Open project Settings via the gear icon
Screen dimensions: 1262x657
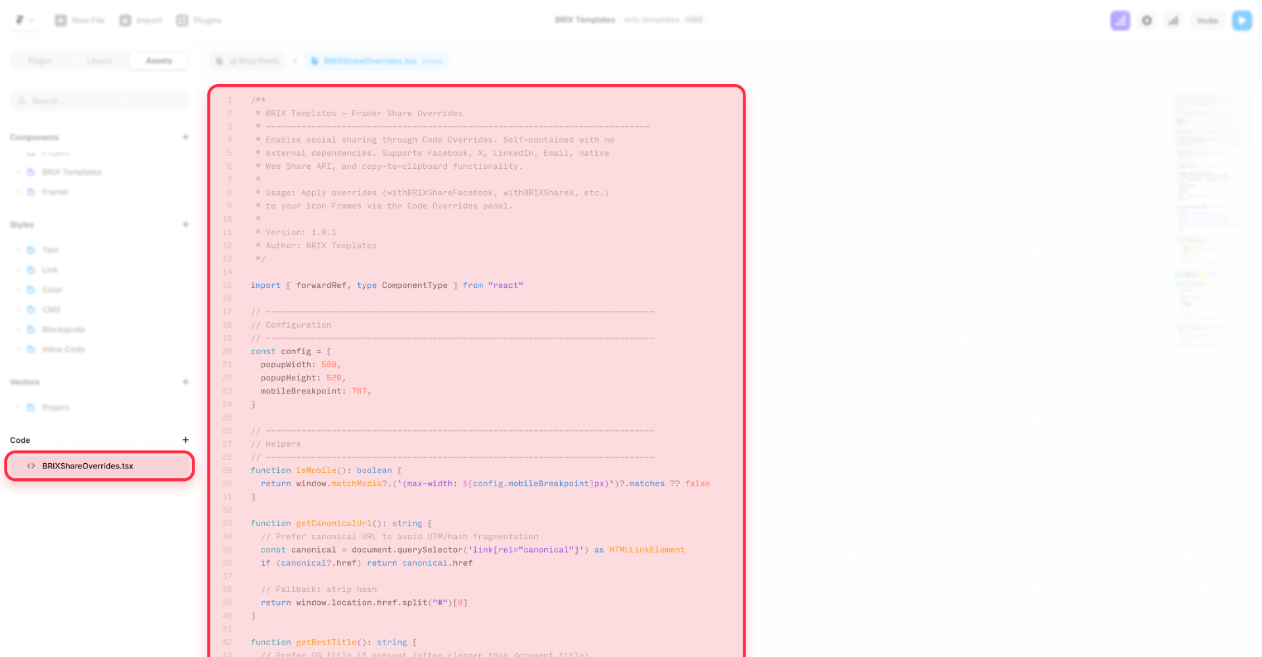(x=1146, y=20)
